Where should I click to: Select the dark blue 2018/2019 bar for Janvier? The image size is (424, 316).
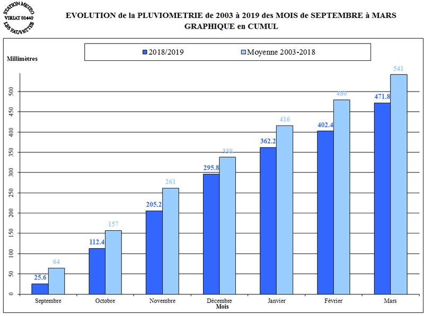268,221
